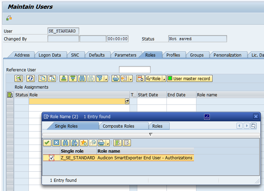This screenshot has width=264, height=191.
Task: Click the Delete row icon beside Role button
Action: 140,78
